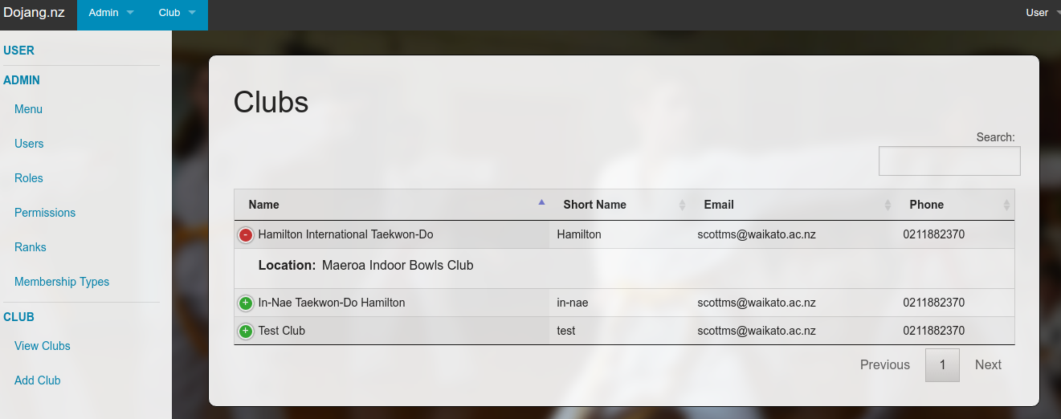Go to Membership Types page
This screenshot has height=419, width=1061.
tap(62, 282)
